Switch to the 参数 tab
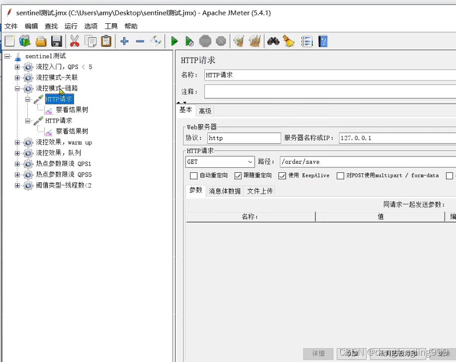The height and width of the screenshot is (362, 456). coord(196,190)
